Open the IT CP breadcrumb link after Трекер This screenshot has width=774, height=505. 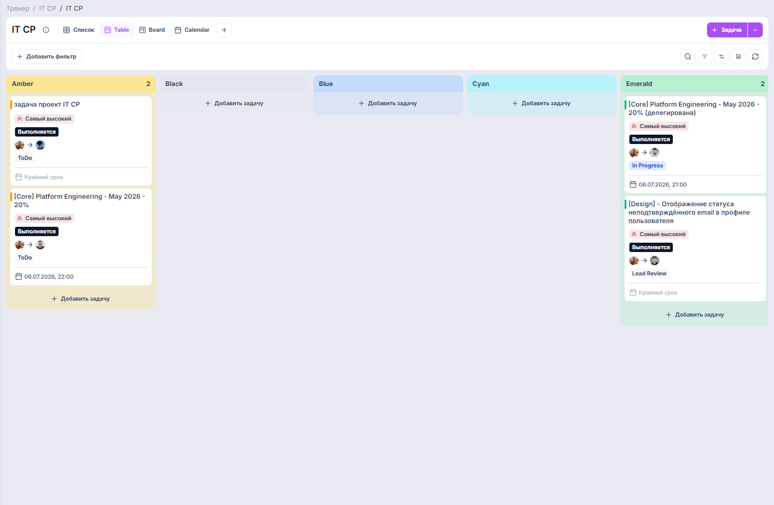point(47,8)
